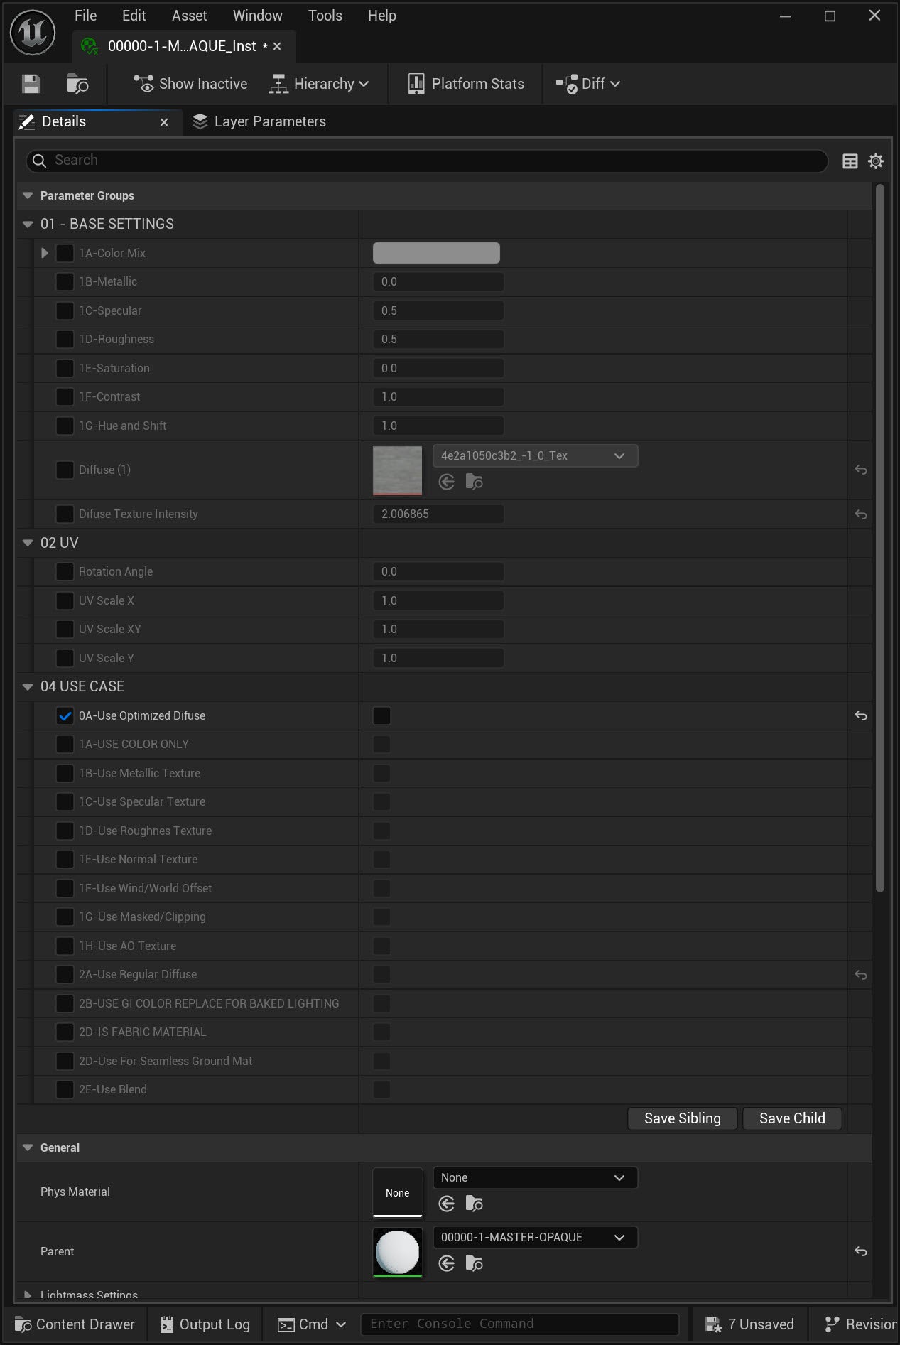Use selected asset for Phys Material
This screenshot has height=1345, width=900.
(x=447, y=1204)
